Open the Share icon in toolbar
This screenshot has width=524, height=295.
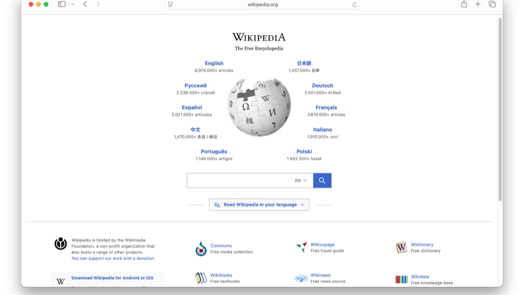tap(464, 4)
